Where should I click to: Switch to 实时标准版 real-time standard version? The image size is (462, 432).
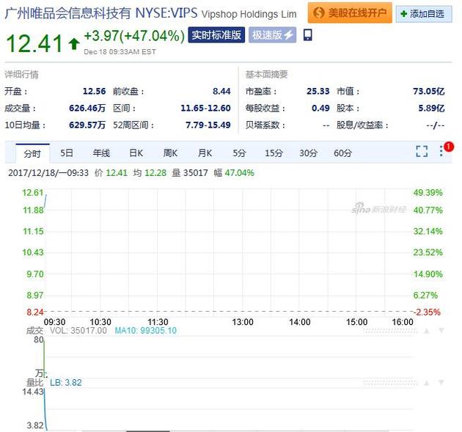click(x=216, y=35)
